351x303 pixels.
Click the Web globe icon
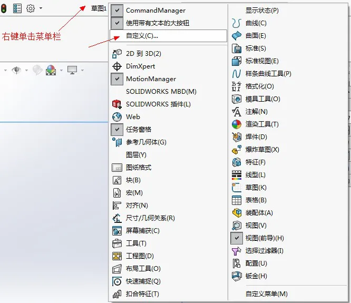[117, 117]
